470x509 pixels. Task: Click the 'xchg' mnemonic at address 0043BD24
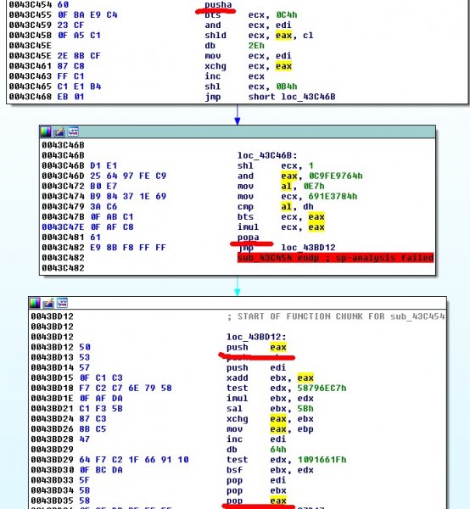[238, 419]
